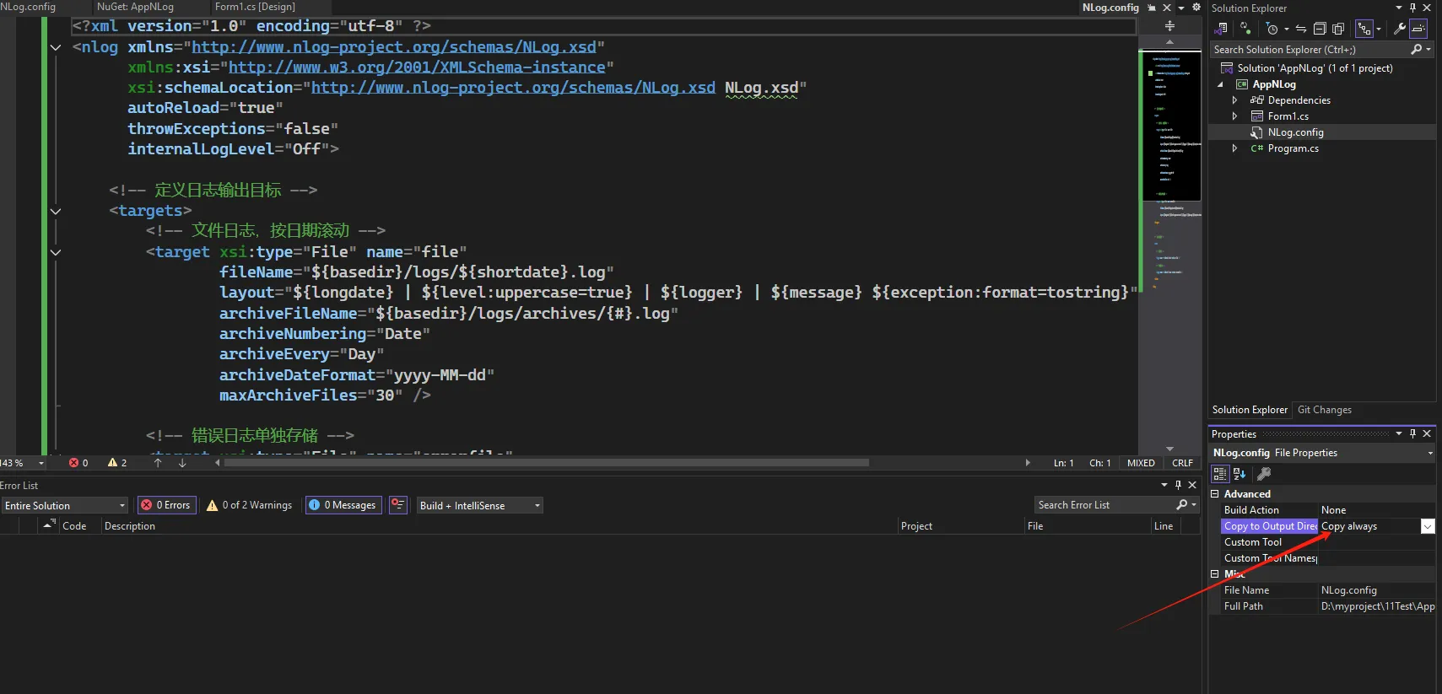Image resolution: width=1442 pixels, height=694 pixels.
Task: Pin the NLog.config editor tab
Action: click(1152, 8)
